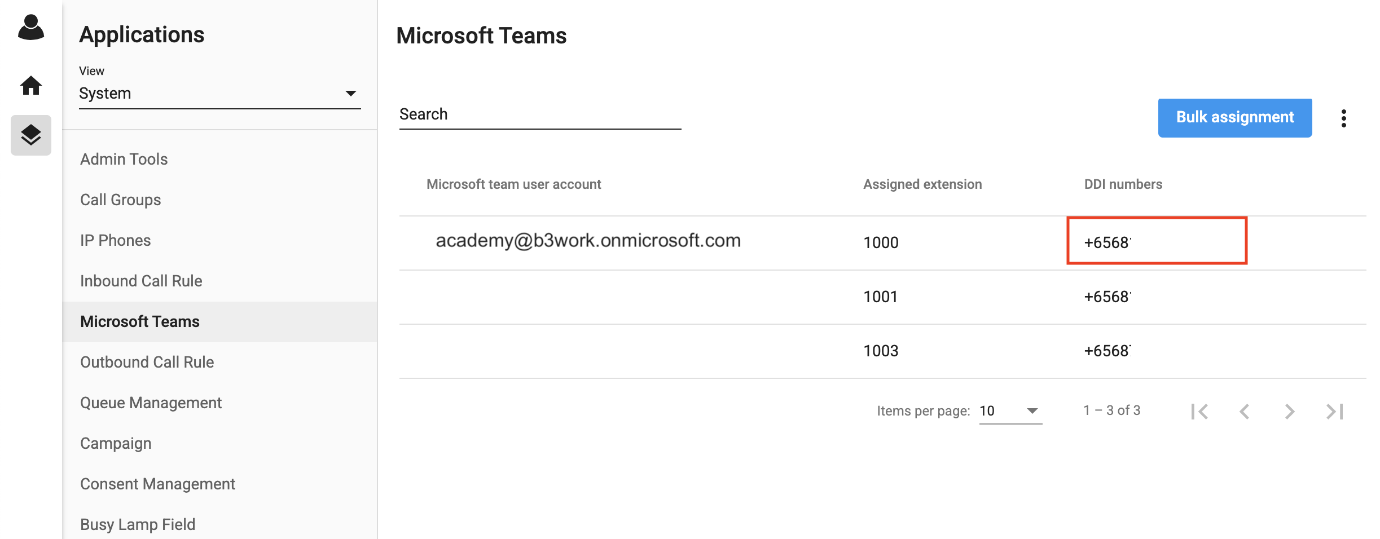Open the three-dot more options menu
Viewport: 1380px width, 539px height.
point(1344,118)
